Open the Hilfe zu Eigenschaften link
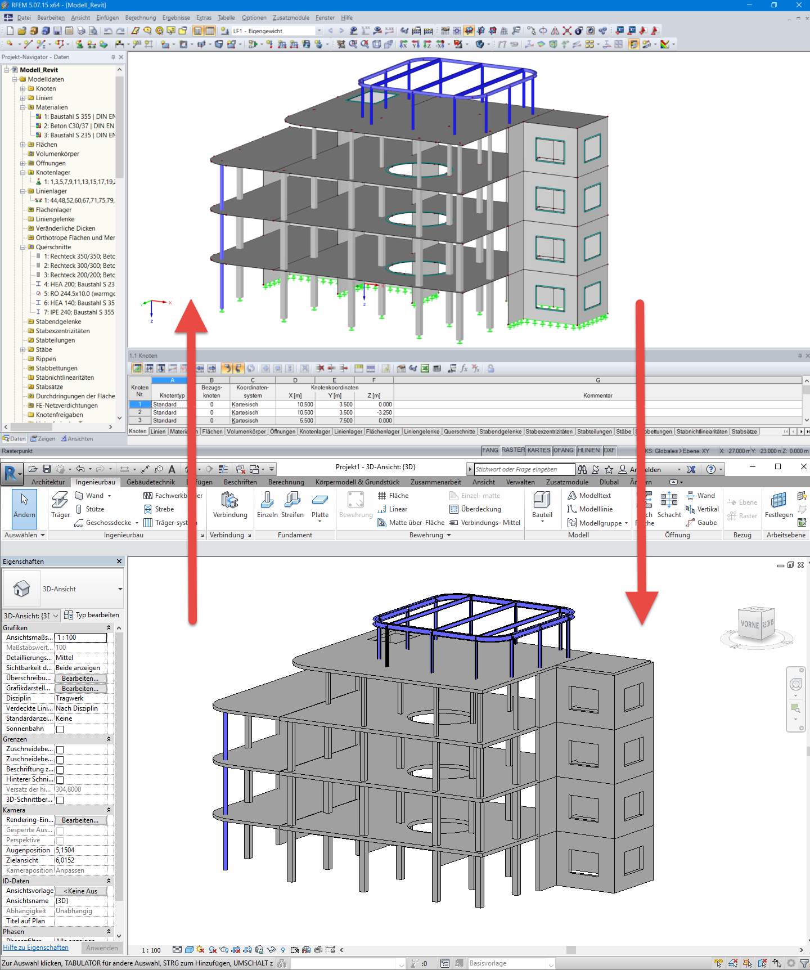Viewport: 810px width, 970px height. pos(35,947)
